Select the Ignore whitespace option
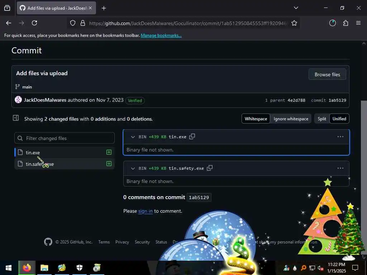The height and width of the screenshot is (275, 367). (291, 119)
